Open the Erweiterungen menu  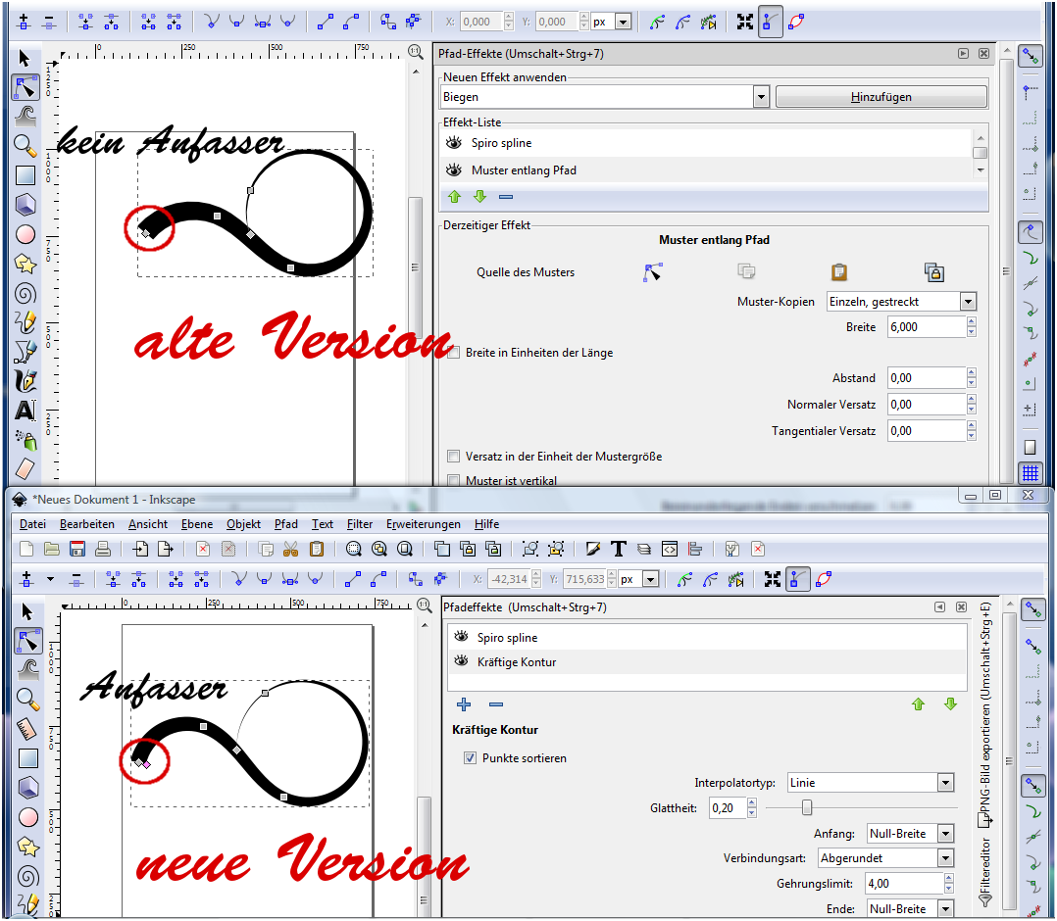pos(424,523)
